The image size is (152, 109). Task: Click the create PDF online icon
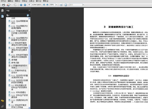pos(8,5)
